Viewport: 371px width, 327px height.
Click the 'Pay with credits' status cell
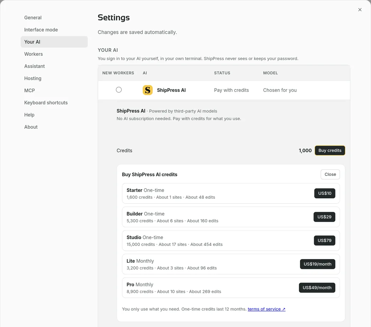pos(232,90)
